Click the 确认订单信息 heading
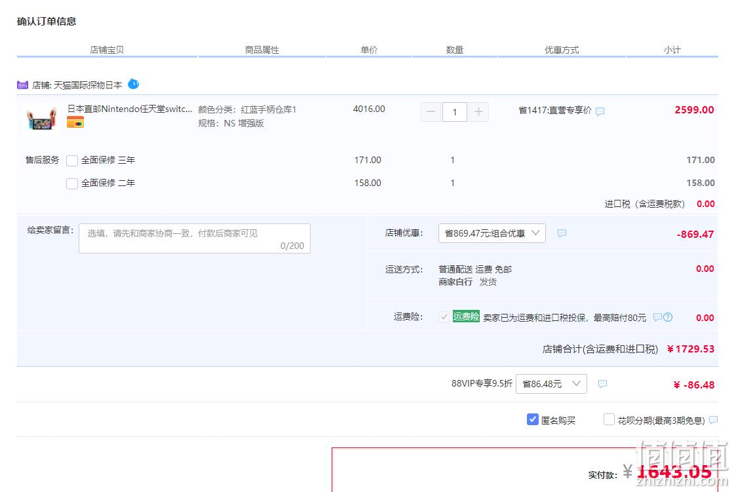The image size is (734, 492). click(47, 21)
